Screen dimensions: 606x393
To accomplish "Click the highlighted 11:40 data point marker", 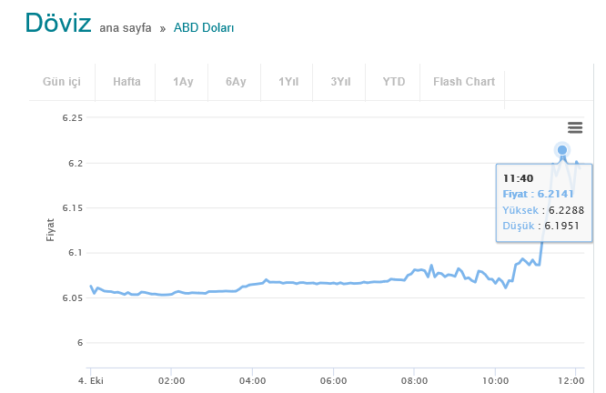I will coord(562,150).
